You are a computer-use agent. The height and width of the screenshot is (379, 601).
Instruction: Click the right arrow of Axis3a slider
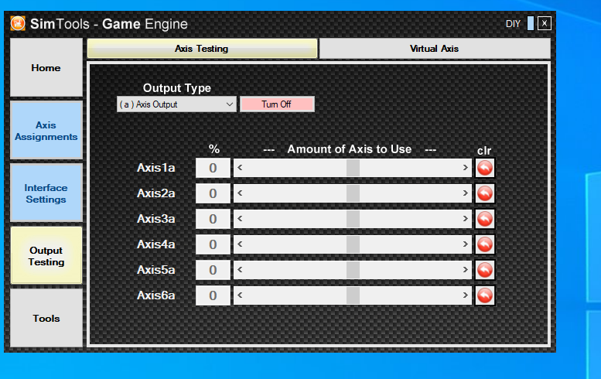(466, 218)
